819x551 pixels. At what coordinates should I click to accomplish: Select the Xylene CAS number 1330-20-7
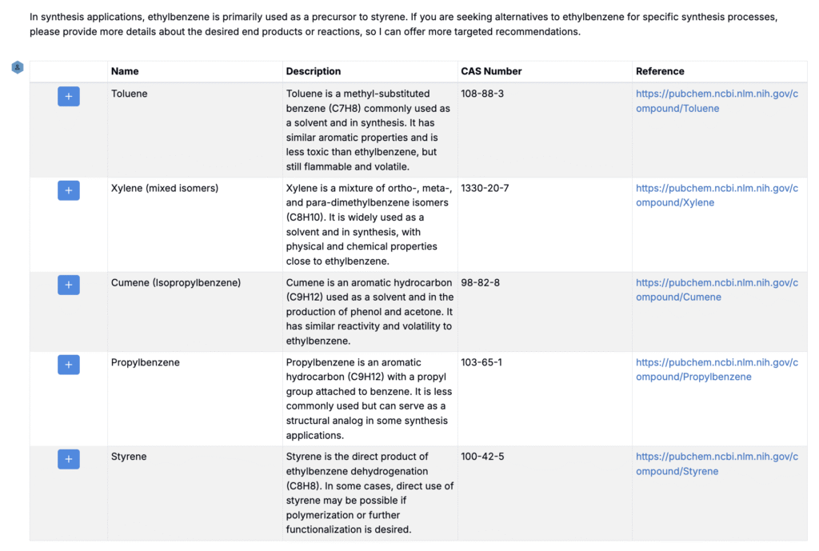[485, 188]
